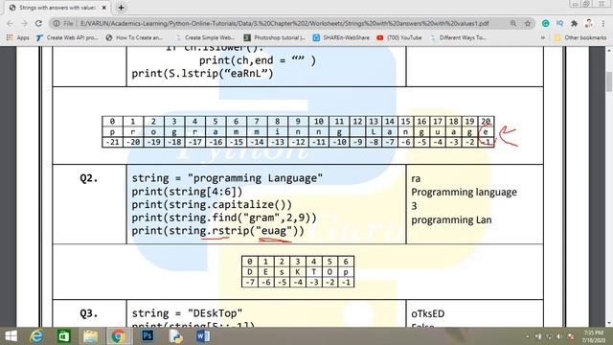
Task: Open the Grammarly extension icon
Action: coord(545,23)
